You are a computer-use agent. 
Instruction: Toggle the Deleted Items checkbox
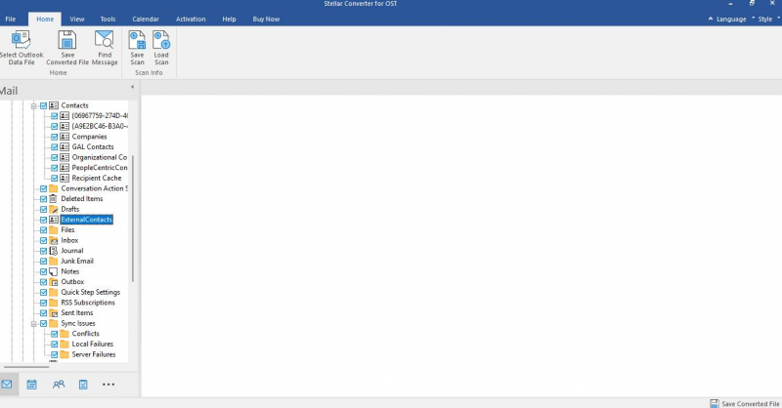pyautogui.click(x=42, y=199)
